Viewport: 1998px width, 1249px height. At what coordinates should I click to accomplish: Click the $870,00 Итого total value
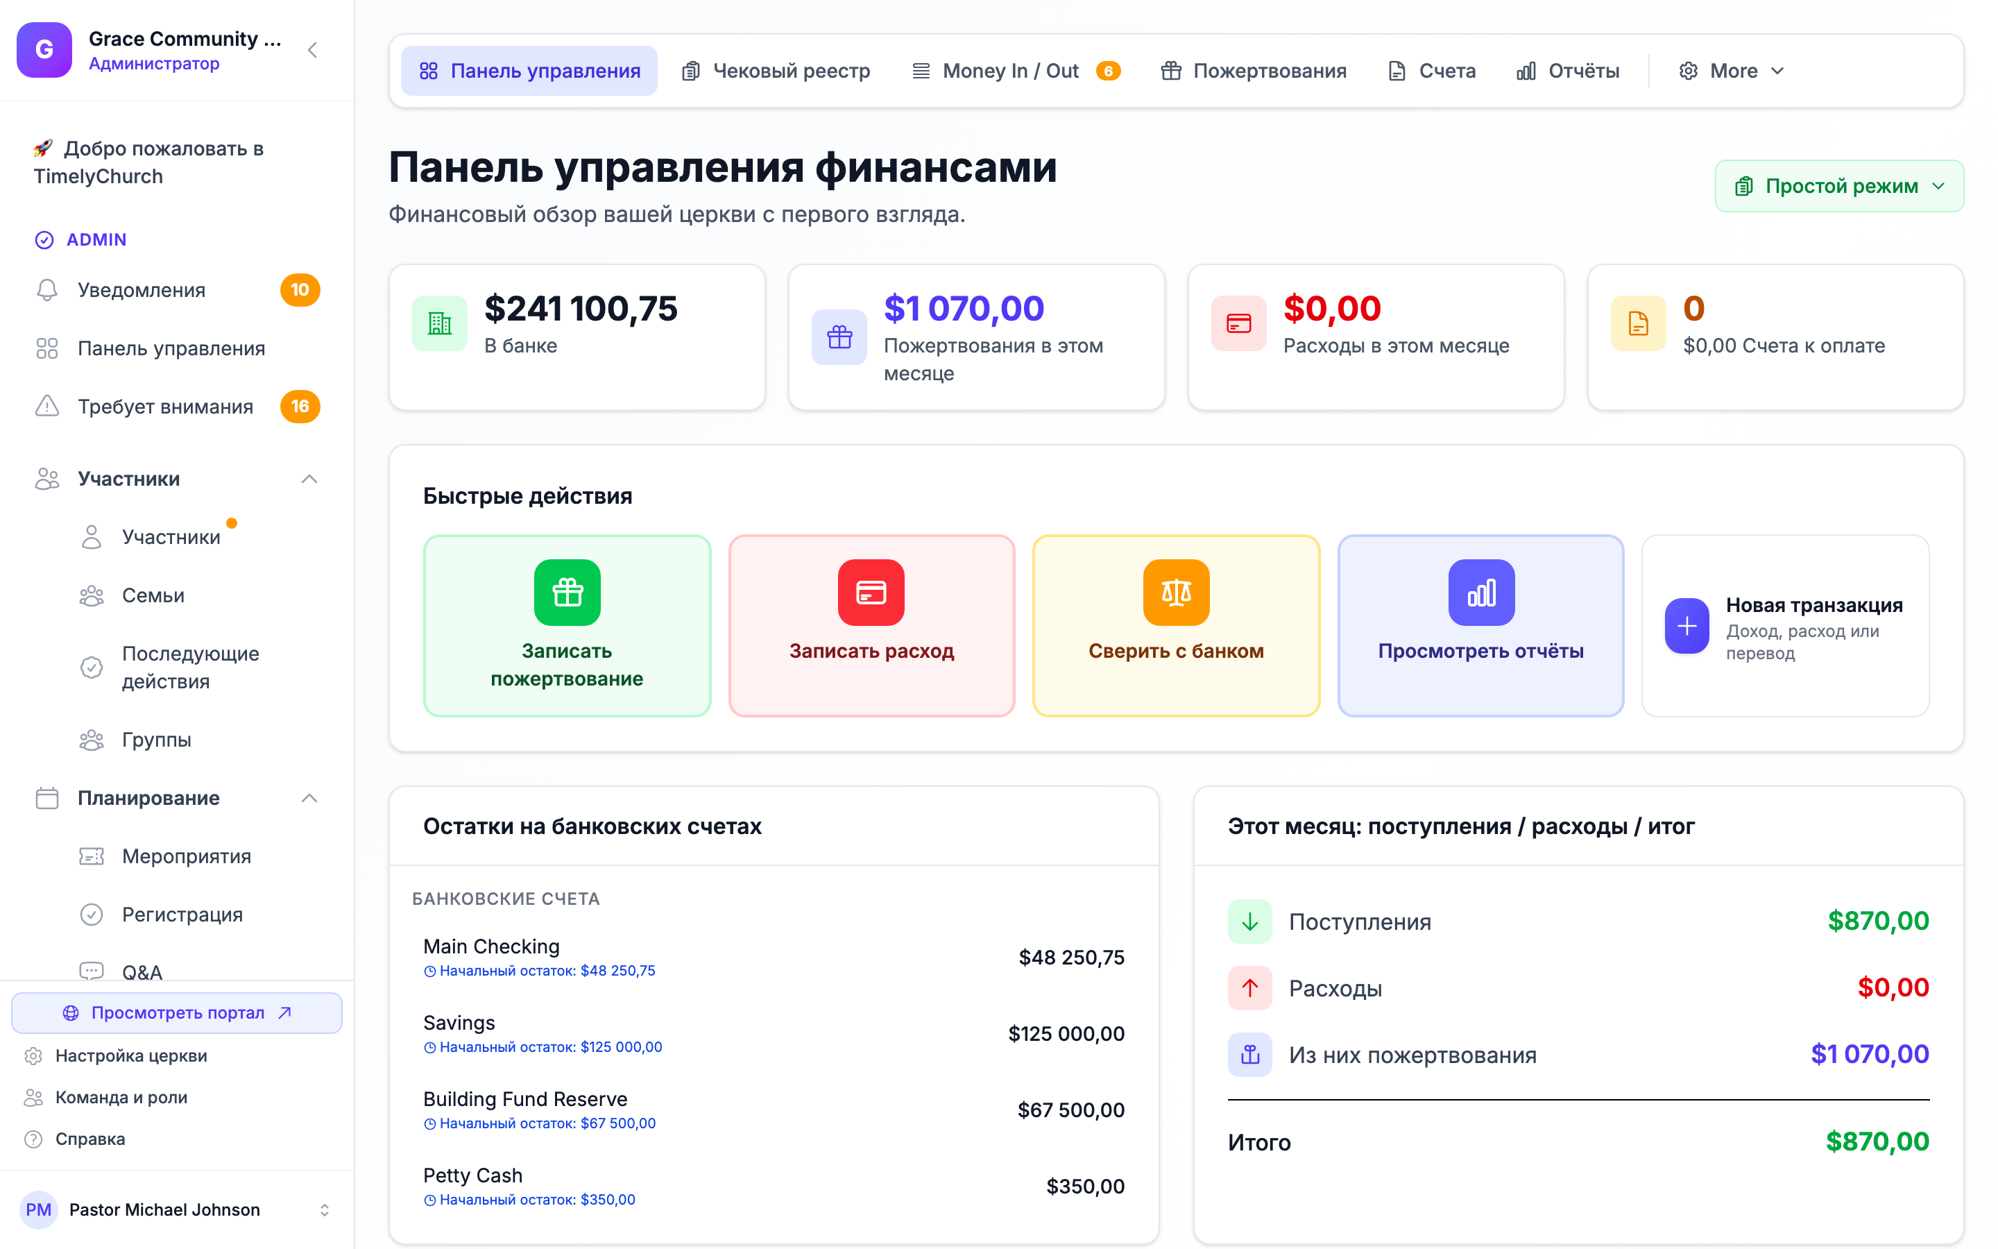click(x=1877, y=1141)
